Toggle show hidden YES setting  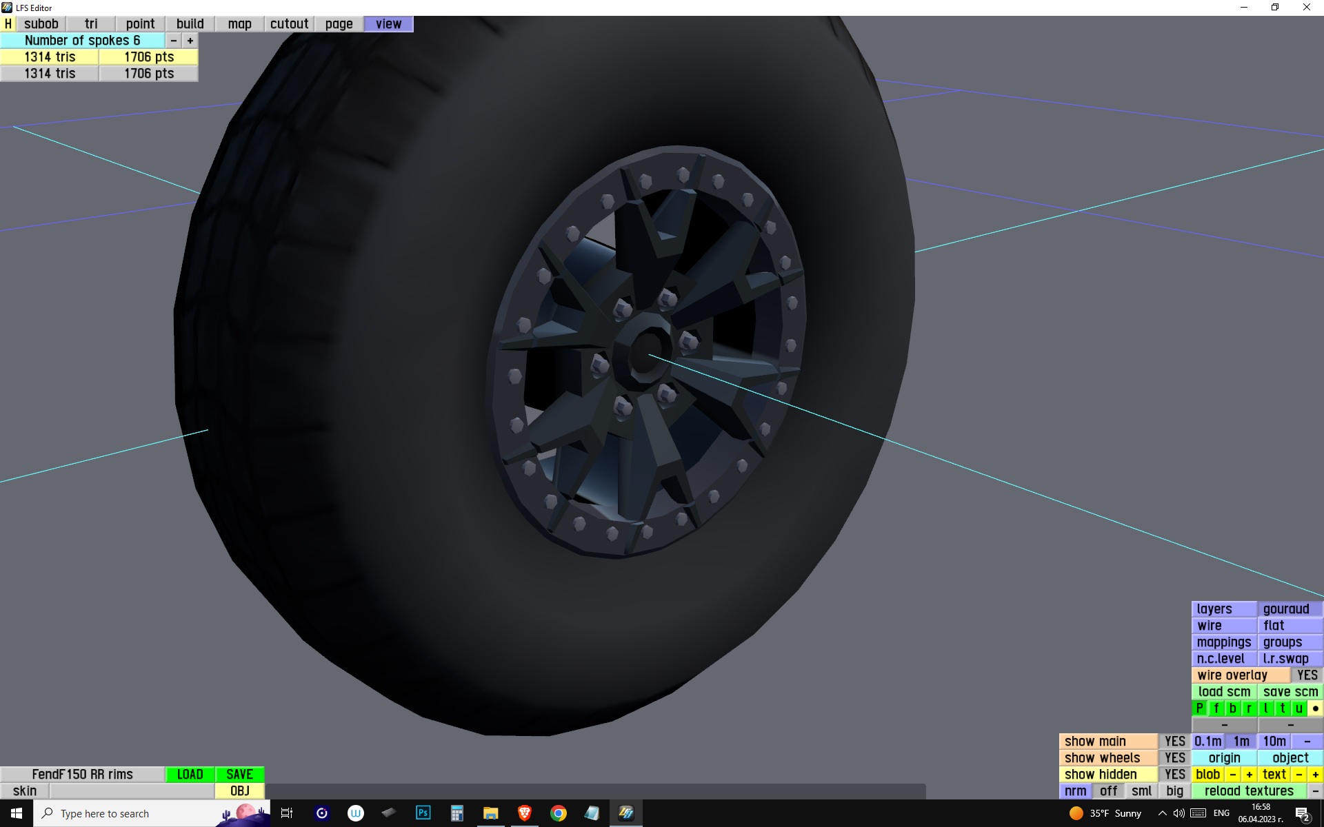(x=1174, y=775)
